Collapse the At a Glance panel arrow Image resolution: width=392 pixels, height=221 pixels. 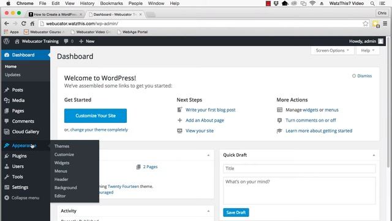click(x=208, y=155)
